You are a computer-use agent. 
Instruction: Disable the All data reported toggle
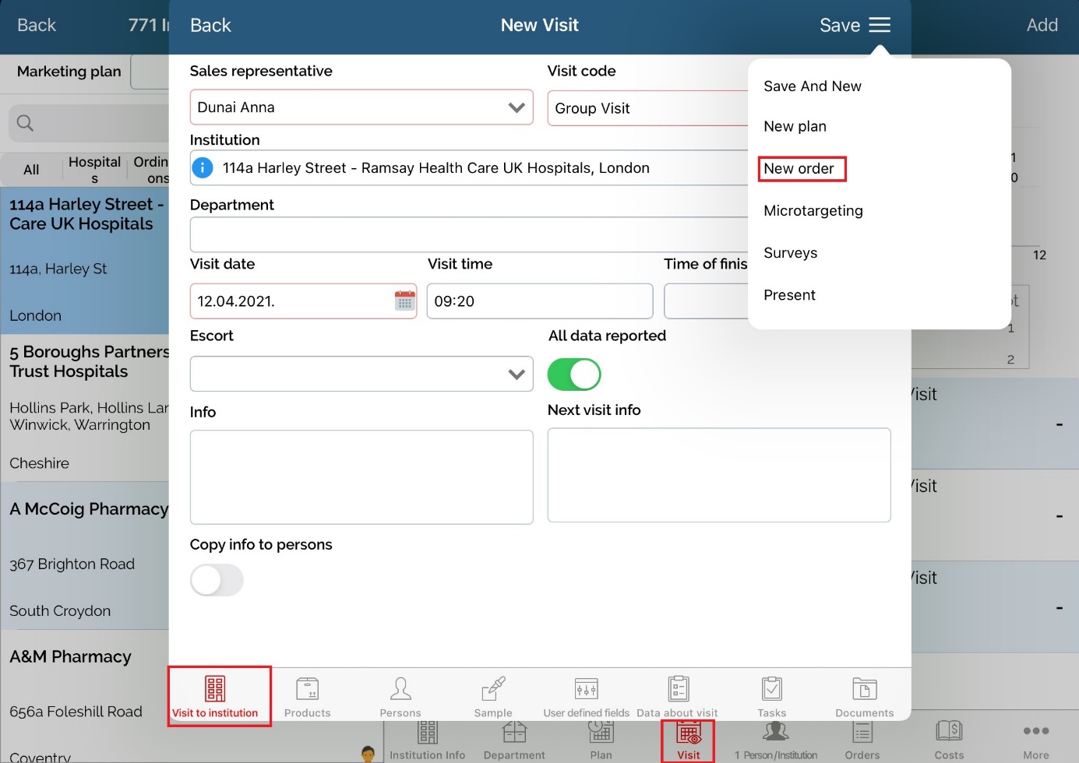(x=574, y=374)
